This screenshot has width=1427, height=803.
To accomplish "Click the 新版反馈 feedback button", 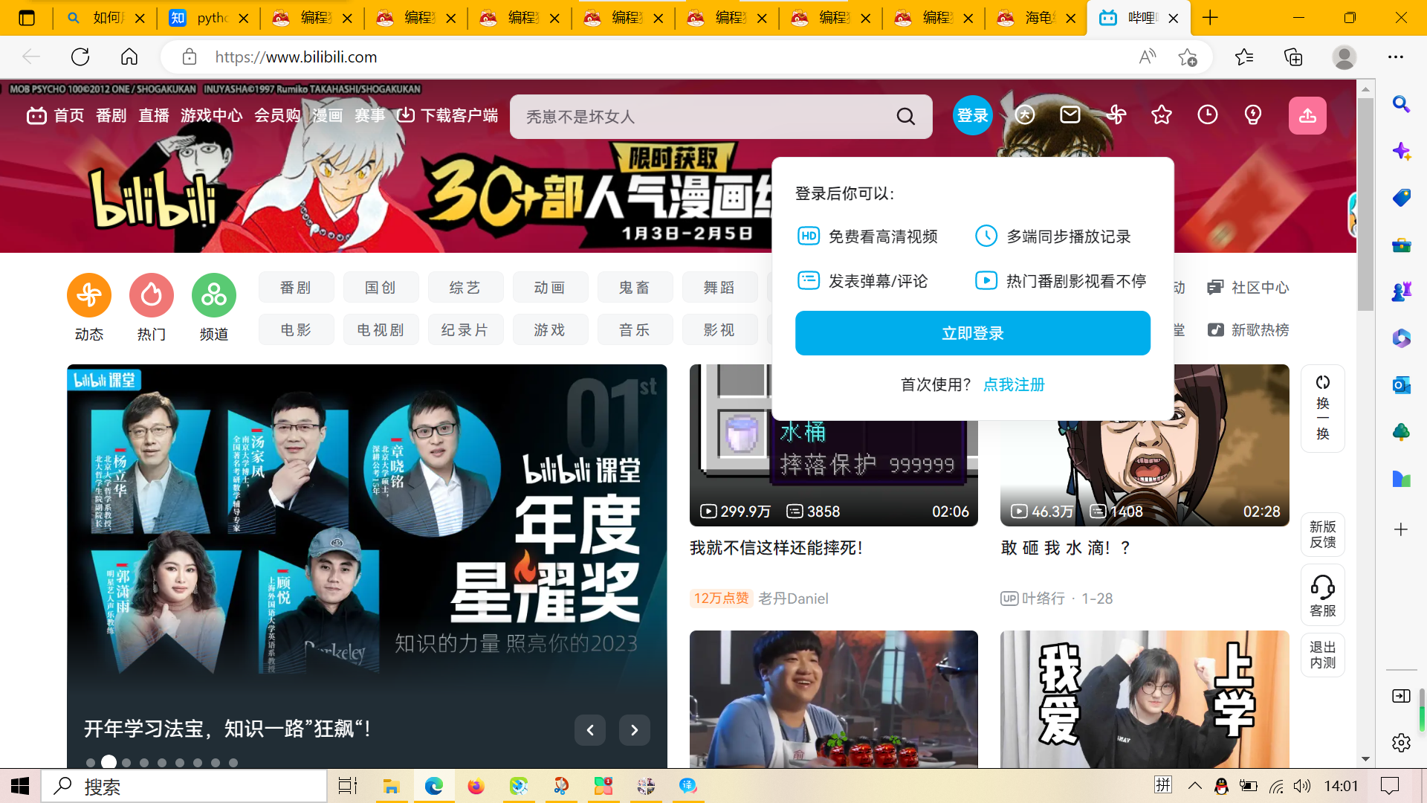I will pos(1323,535).
